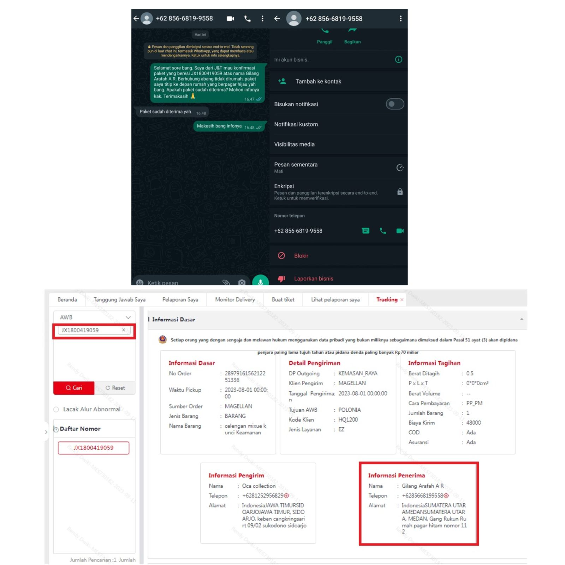
Task: Tap Bagikan share button
Action: pyautogui.click(x=352, y=37)
